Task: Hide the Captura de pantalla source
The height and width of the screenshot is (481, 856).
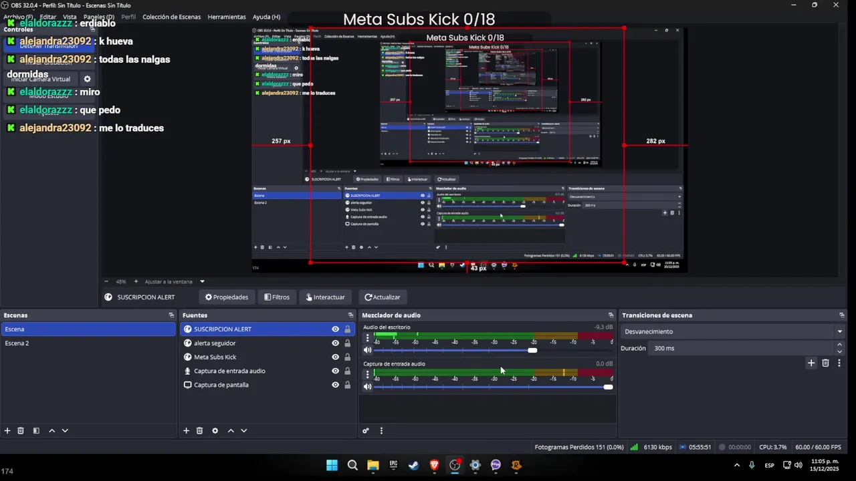Action: (x=335, y=385)
